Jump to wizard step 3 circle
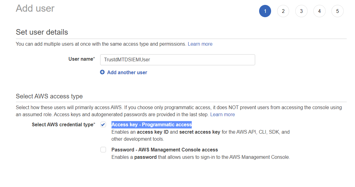This screenshot has width=355, height=187. pyautogui.click(x=301, y=11)
